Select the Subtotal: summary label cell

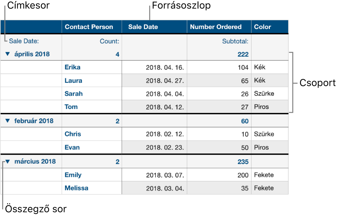[219, 41]
